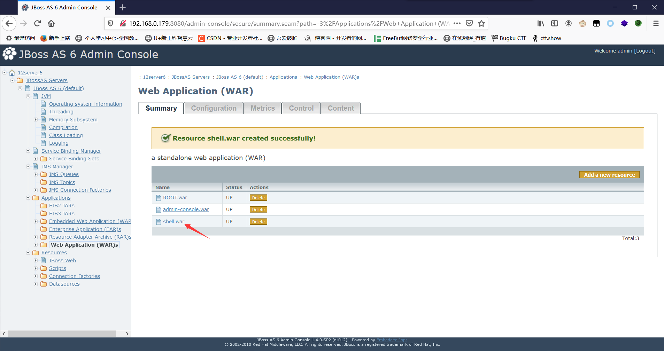Click the tree panel horizontal scrollbar
This screenshot has width=664, height=351.
[62, 334]
